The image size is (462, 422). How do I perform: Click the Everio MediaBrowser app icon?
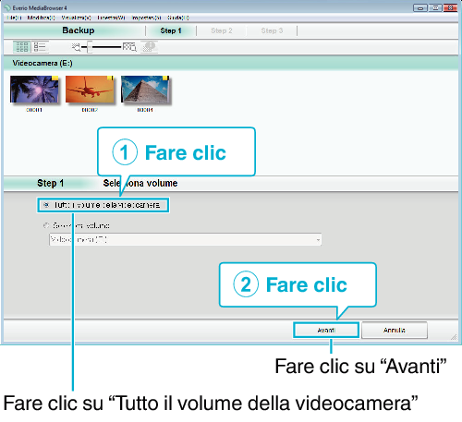pyautogui.click(x=7, y=7)
